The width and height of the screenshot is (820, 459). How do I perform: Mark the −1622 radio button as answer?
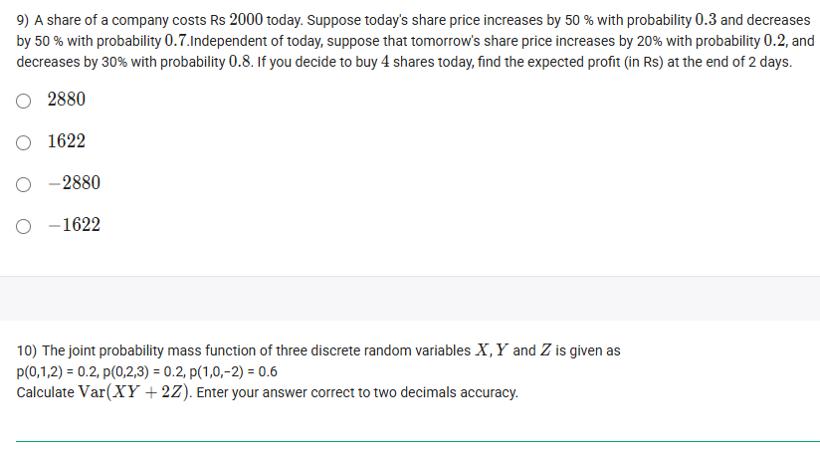(x=23, y=225)
